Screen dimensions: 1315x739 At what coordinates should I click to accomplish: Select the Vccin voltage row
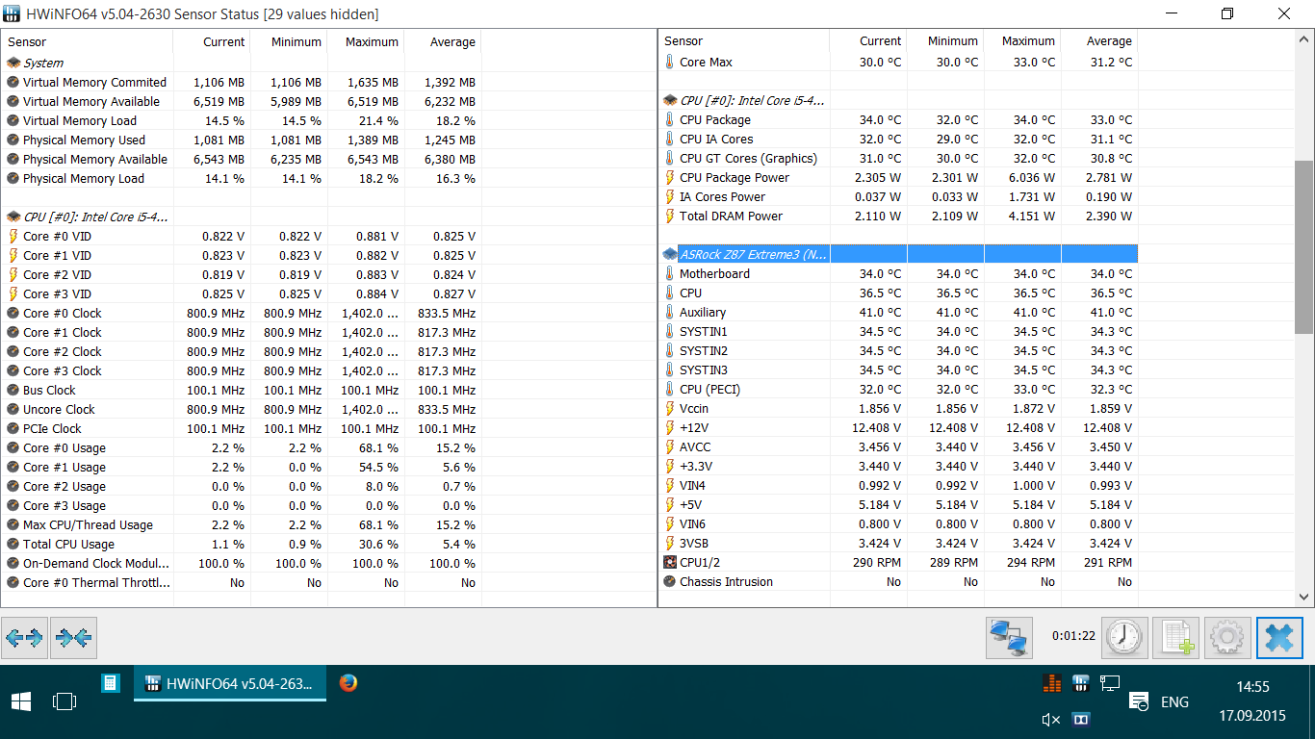click(x=899, y=408)
